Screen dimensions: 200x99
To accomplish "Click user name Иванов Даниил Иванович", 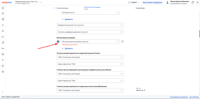I will click(x=180, y=1).
